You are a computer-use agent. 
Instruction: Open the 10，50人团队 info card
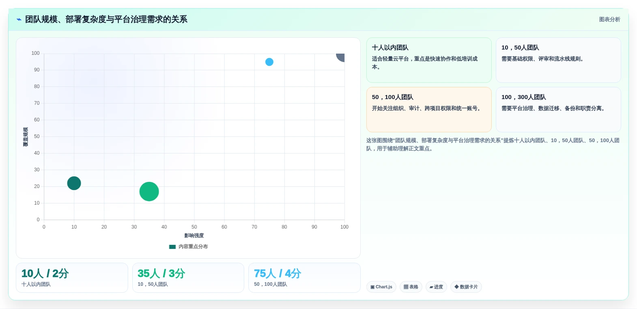coord(558,60)
